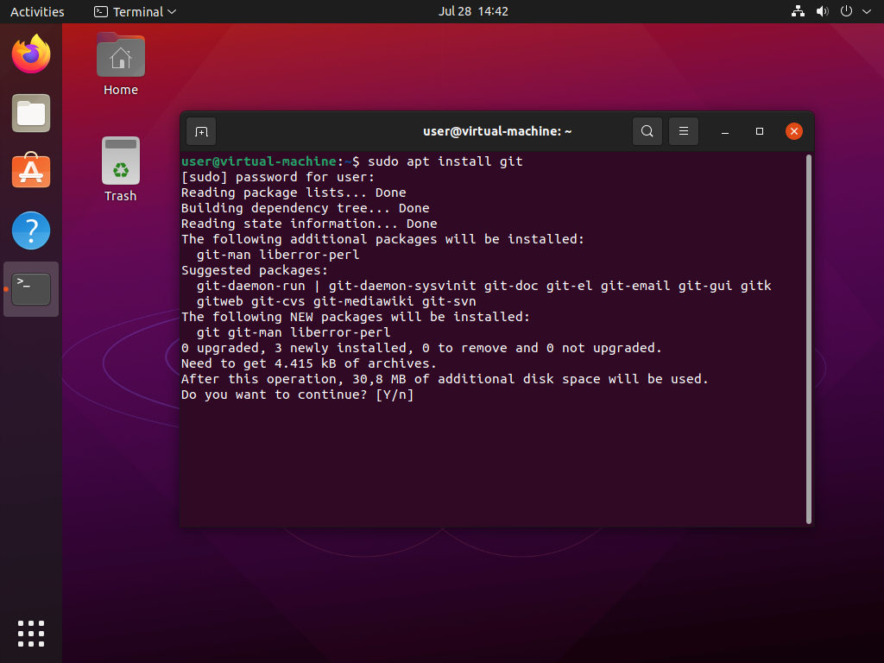Open the Help icon in dock

click(x=31, y=230)
